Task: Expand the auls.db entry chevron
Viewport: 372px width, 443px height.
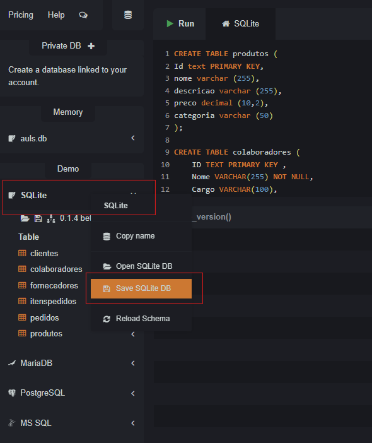Action: pos(133,138)
